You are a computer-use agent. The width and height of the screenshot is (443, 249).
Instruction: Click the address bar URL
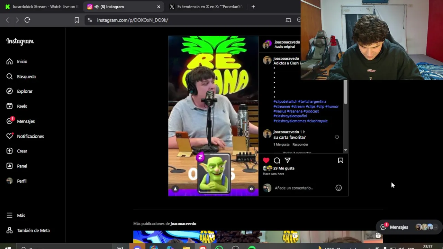point(133,20)
